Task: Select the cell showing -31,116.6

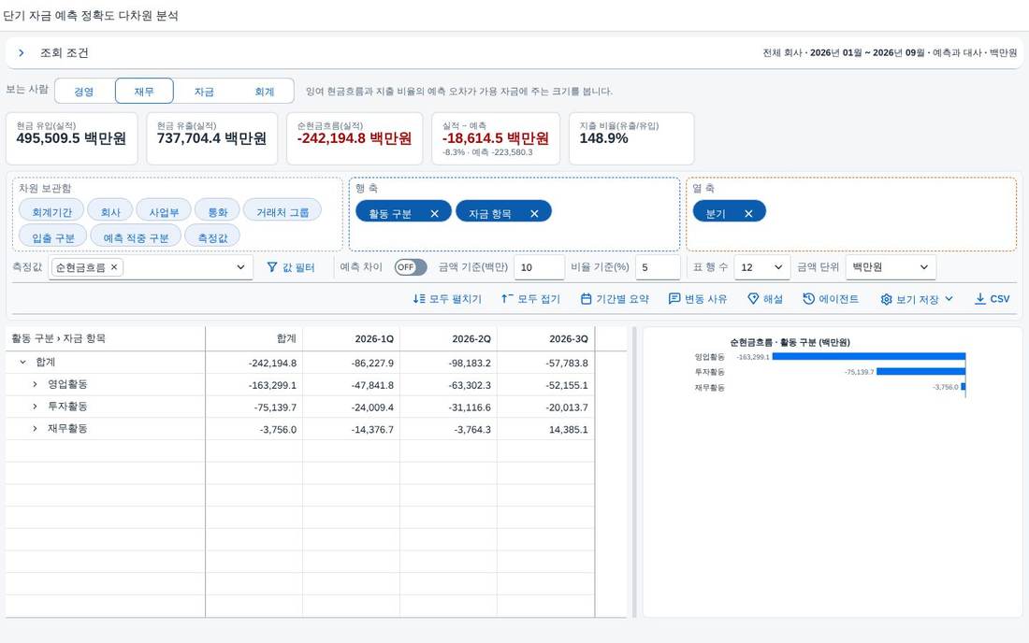Action: (x=448, y=407)
